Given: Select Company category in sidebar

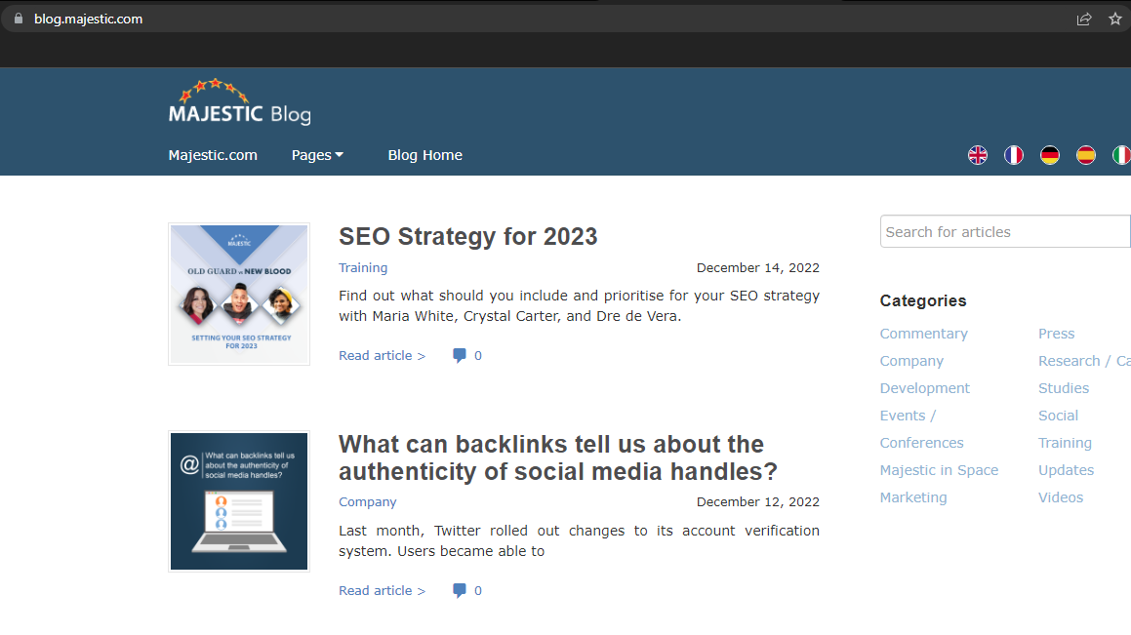Looking at the screenshot, I should (911, 361).
